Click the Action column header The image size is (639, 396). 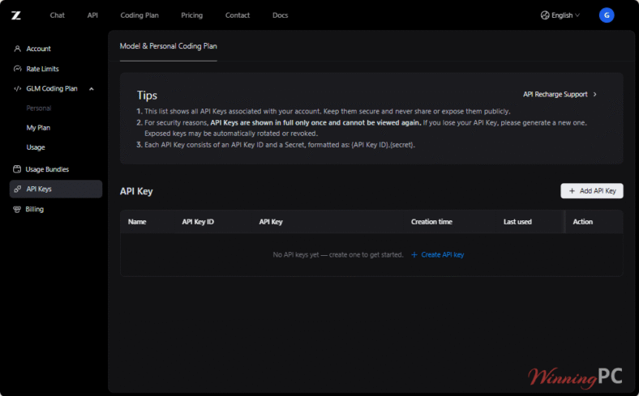(583, 222)
